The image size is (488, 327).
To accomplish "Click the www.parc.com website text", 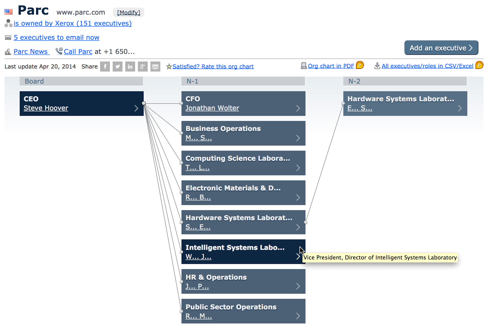I will 81,12.
